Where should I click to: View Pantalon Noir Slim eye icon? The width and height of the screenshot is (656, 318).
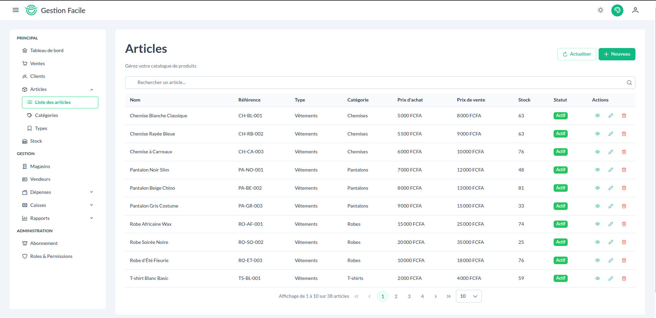coord(598,170)
